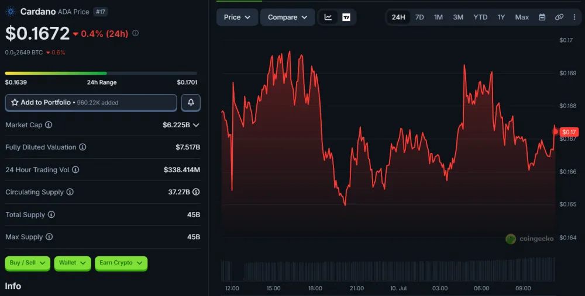The image size is (585, 296).
Task: Click the $6.225B market cap value
Action: (176, 125)
